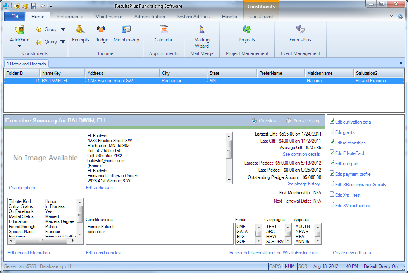
Task: Click the Edit addresses link
Action: [100, 188]
